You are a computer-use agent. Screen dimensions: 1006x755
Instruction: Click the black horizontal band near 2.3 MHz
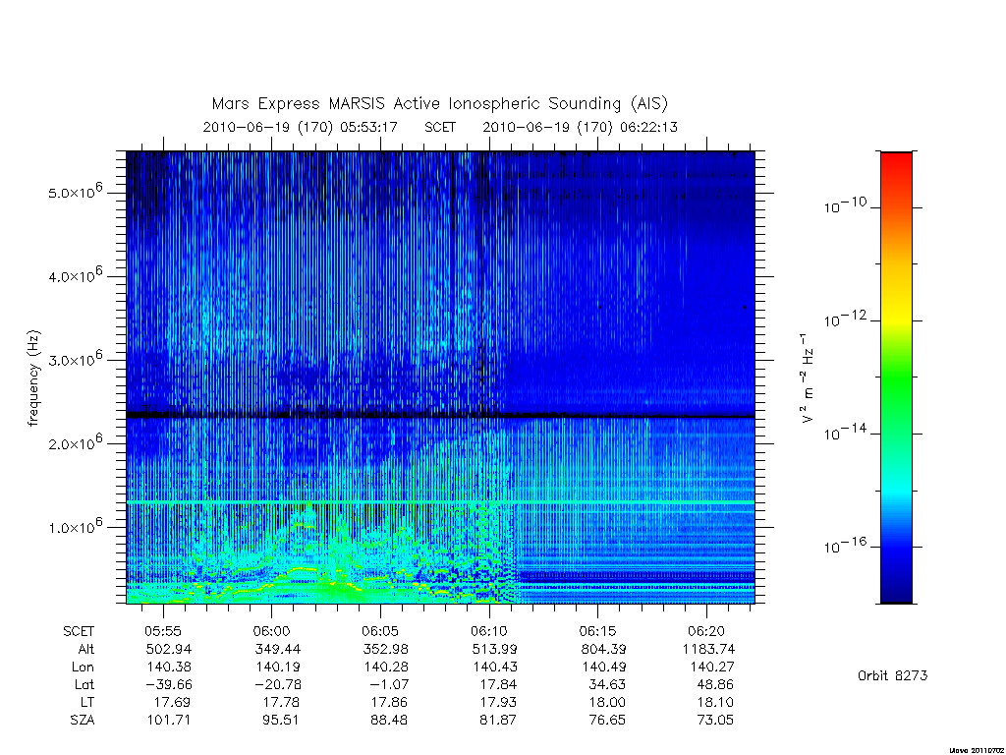tap(440, 416)
